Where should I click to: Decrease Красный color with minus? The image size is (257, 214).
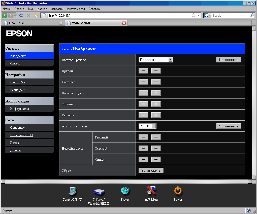[x=143, y=137]
